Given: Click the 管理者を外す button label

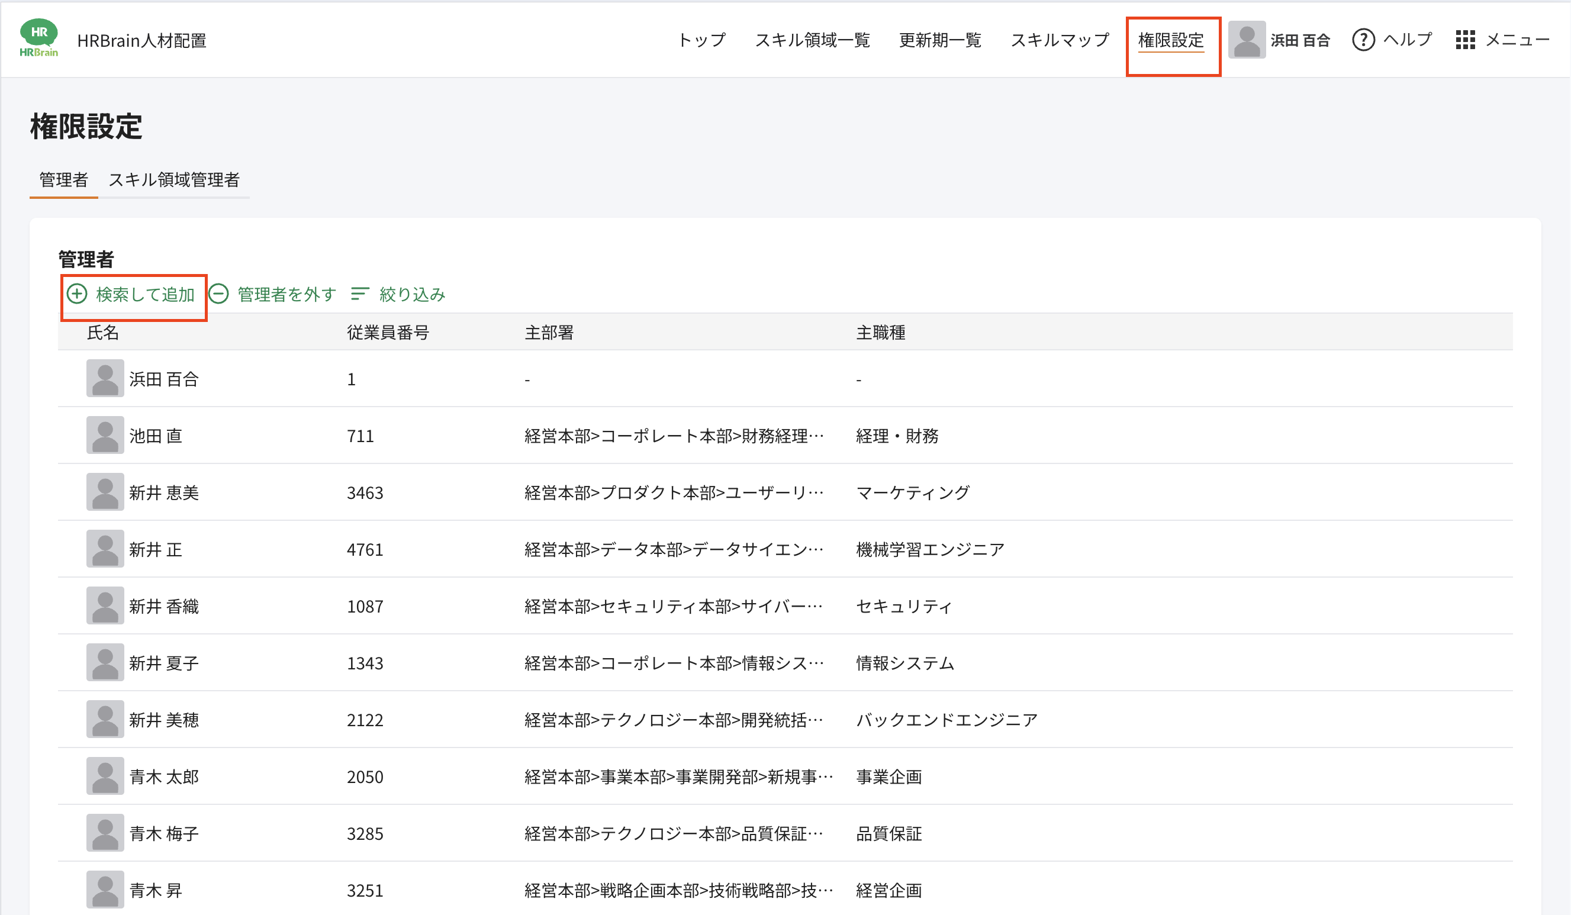Looking at the screenshot, I should point(286,294).
